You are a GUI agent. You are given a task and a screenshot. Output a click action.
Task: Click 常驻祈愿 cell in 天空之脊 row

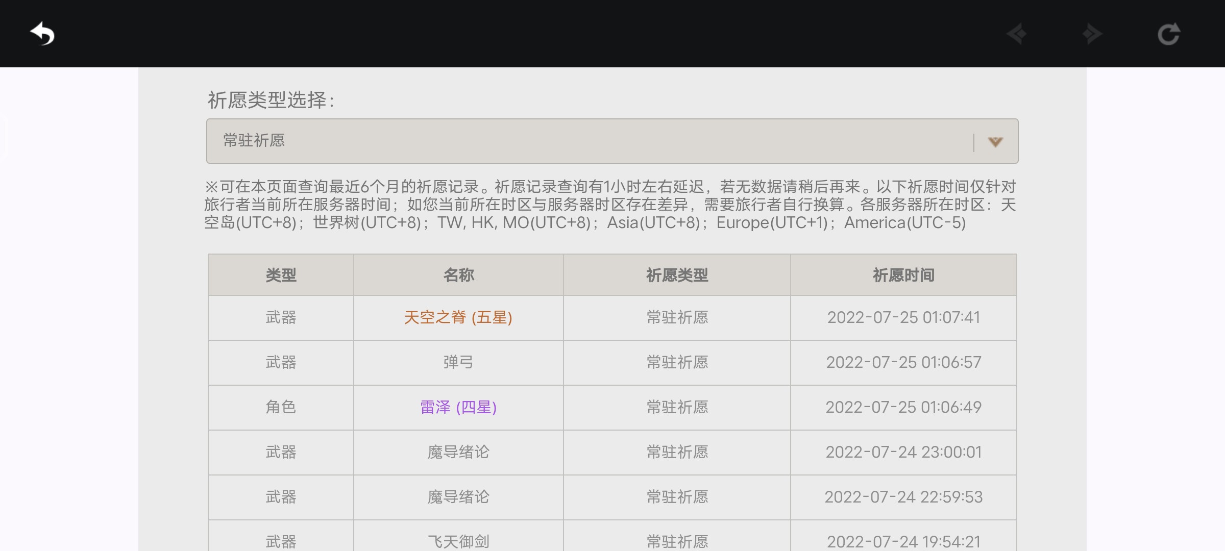[x=677, y=317]
